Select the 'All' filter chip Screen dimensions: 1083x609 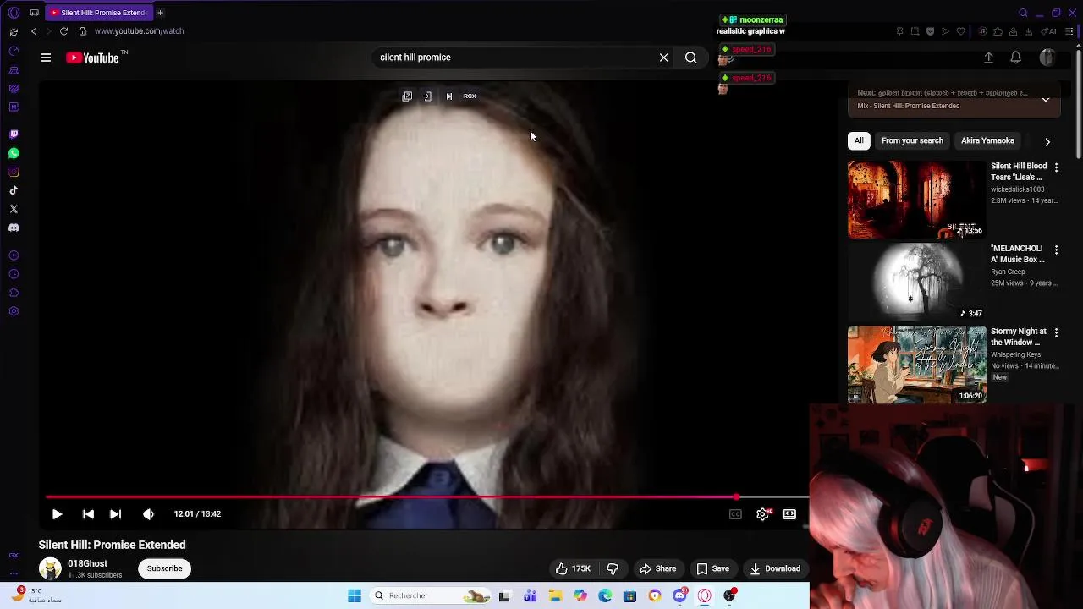pyautogui.click(x=859, y=140)
